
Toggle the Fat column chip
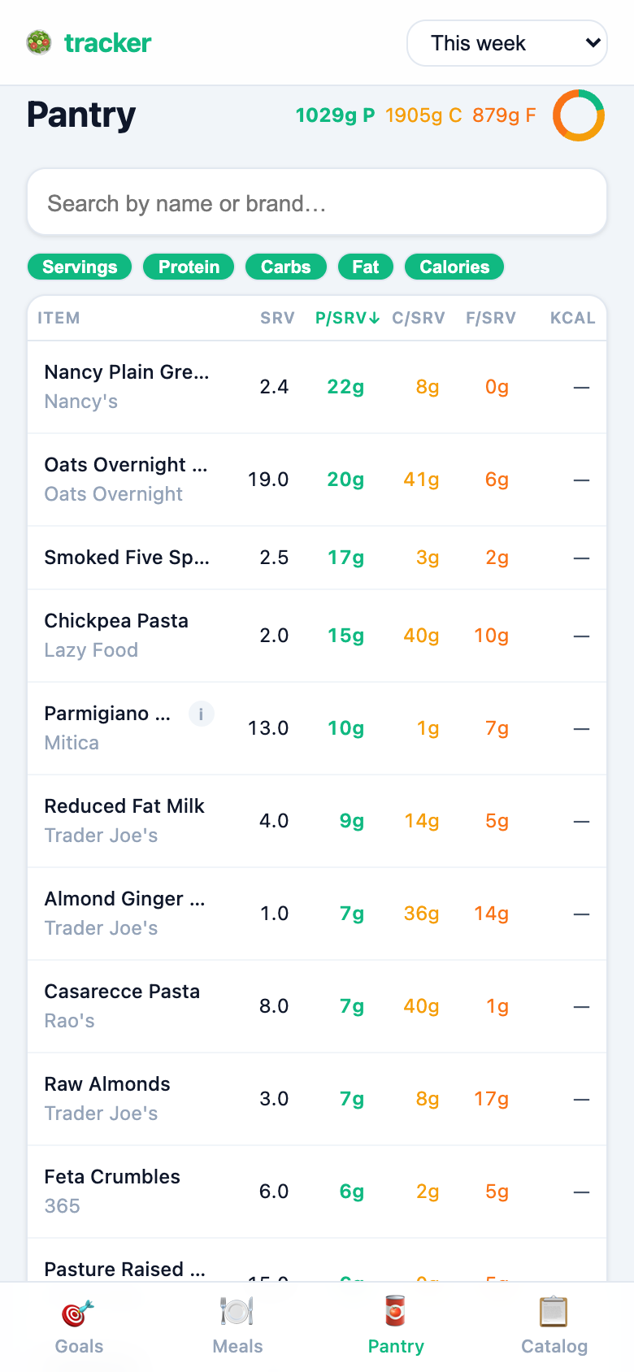pyautogui.click(x=366, y=267)
